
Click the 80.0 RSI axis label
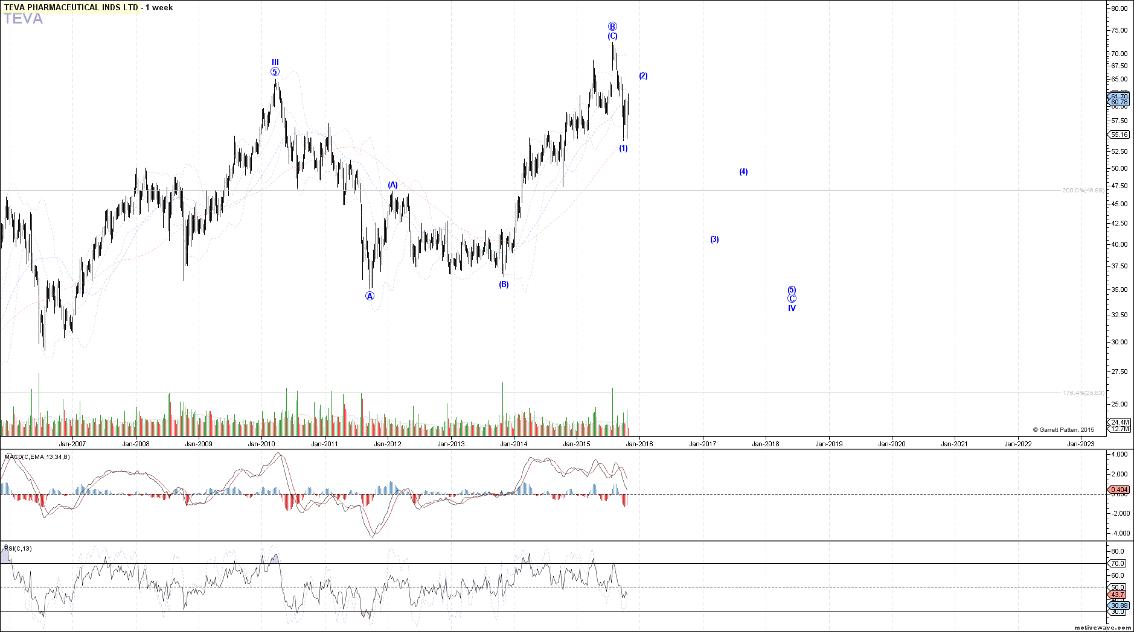[x=1118, y=551]
